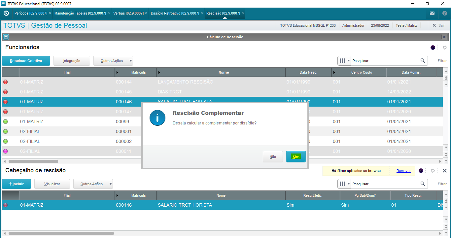Image resolution: width=451 pixels, height=238 pixels.
Task: Click the Remover filters link
Action: [403, 171]
